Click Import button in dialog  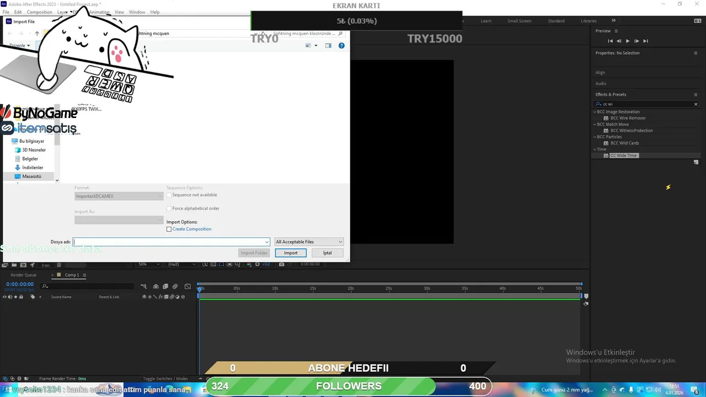pos(291,253)
